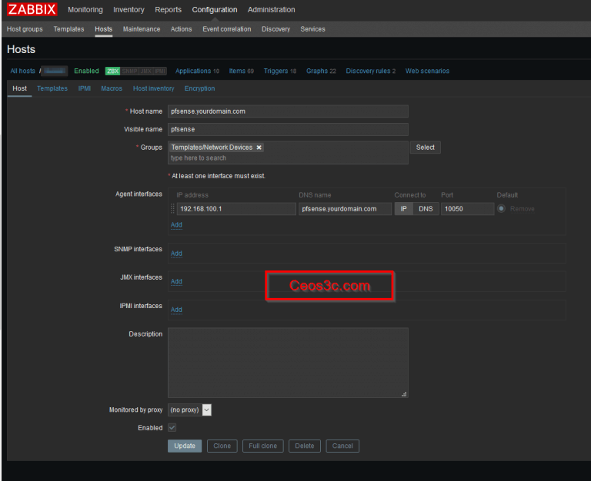Click inside the Description text area
Viewport: 591px width, 481px height.
tap(288, 363)
